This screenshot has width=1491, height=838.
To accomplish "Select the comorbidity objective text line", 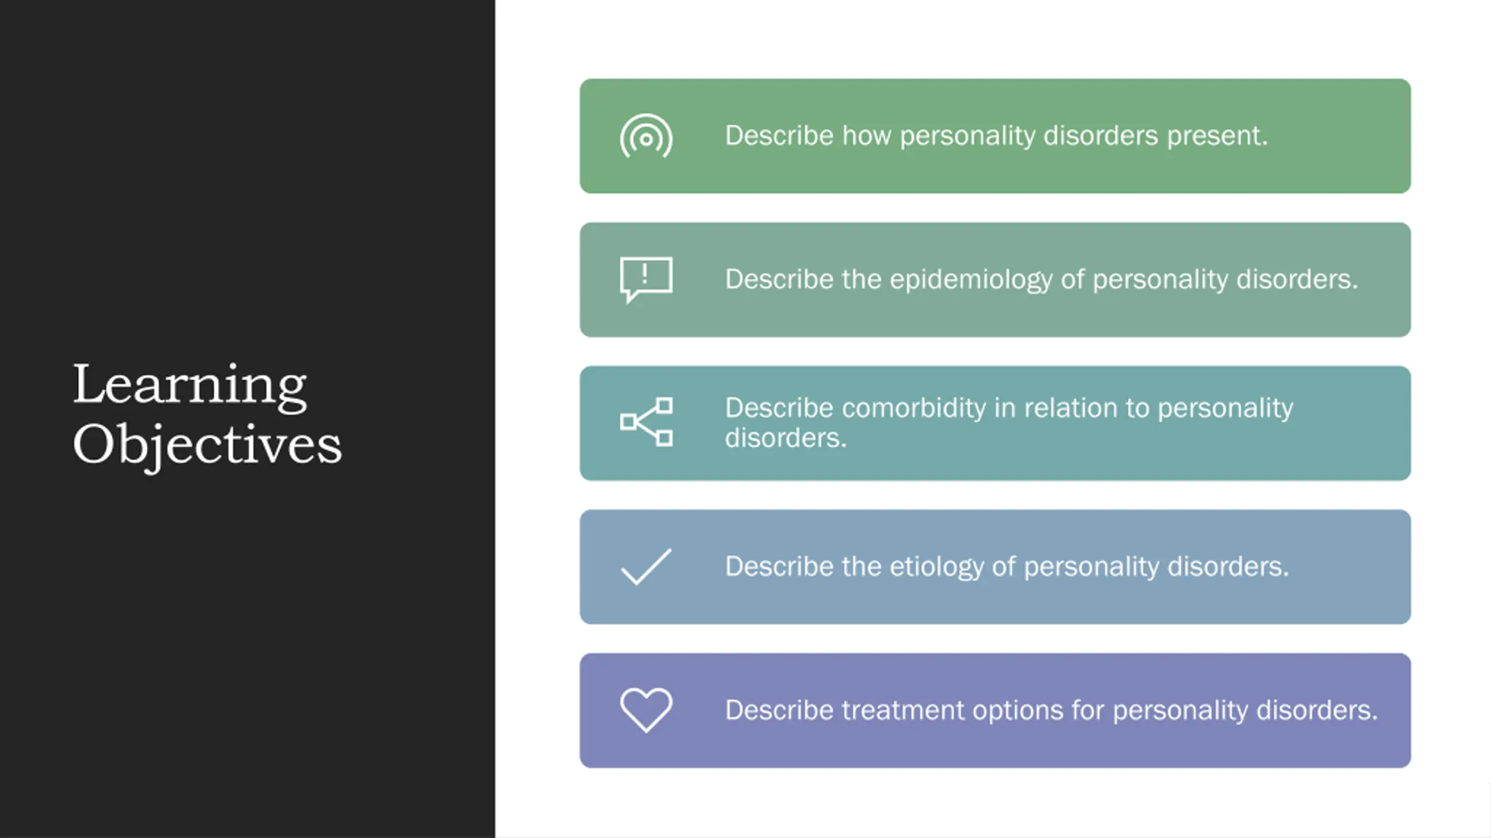I will (x=1009, y=423).
